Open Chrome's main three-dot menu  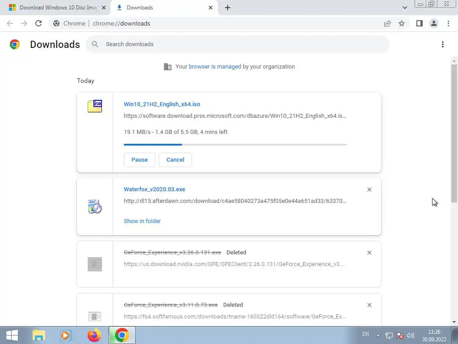(x=448, y=23)
